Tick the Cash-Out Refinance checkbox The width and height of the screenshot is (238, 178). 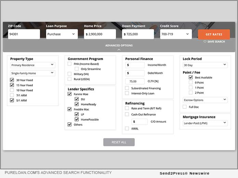(127, 115)
